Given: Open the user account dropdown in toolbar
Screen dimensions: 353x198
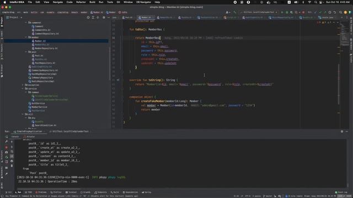Looking at the screenshot, I should pyautogui.click(x=228, y=12).
